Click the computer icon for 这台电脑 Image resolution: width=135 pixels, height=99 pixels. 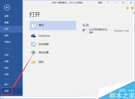tap(33, 44)
